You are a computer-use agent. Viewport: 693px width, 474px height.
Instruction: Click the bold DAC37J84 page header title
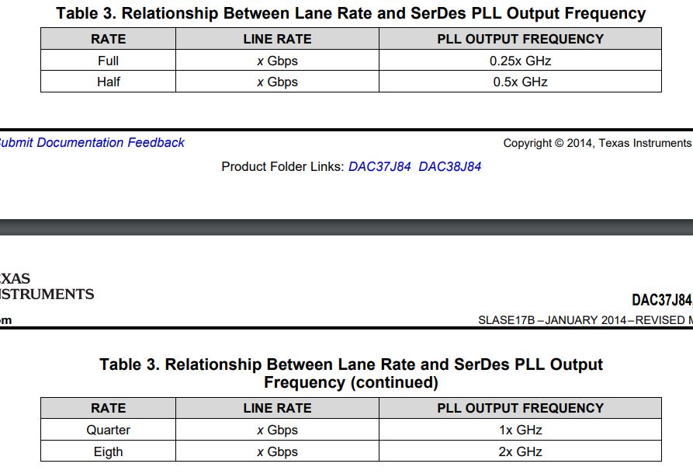click(661, 300)
